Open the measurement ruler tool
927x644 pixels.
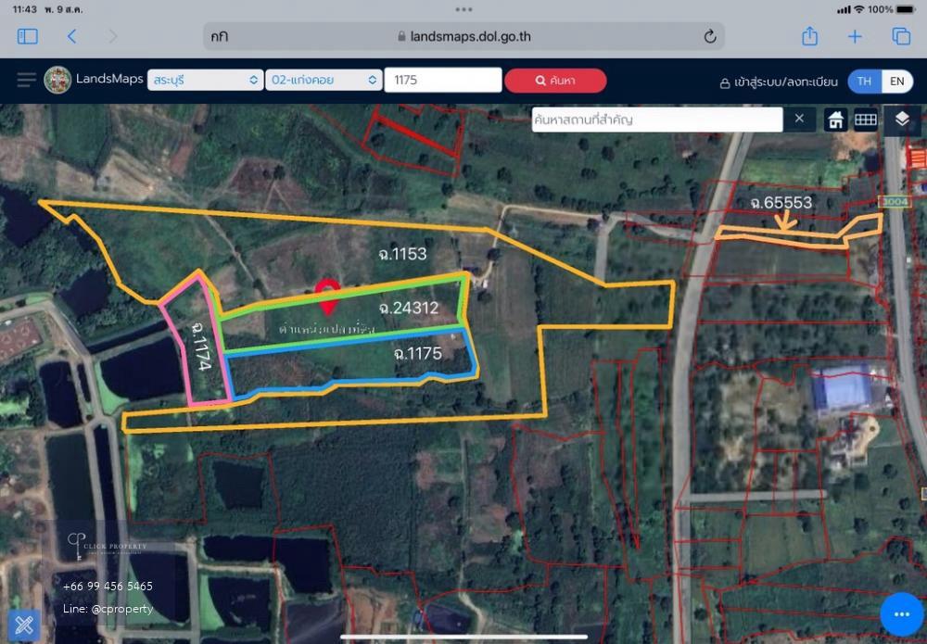[866, 120]
